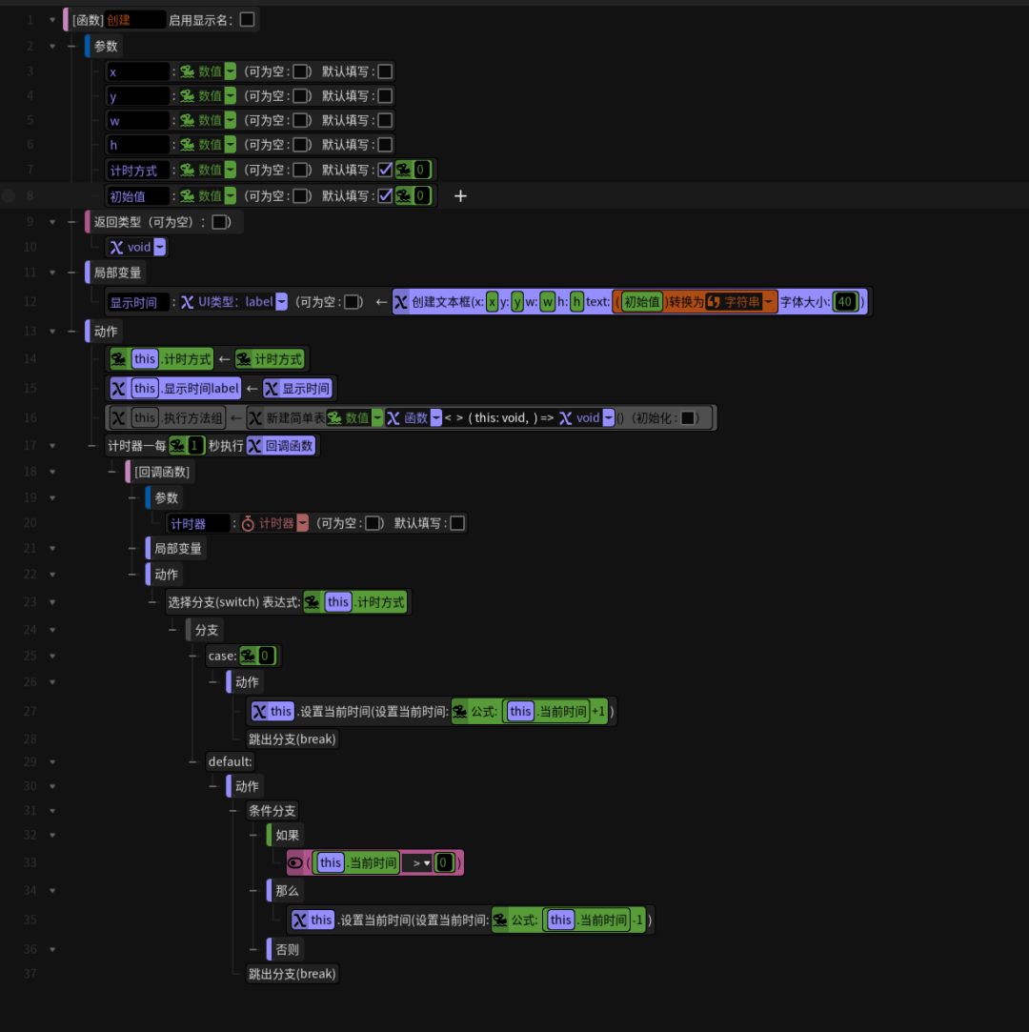1029x1032 pixels.
Task: Edit the local variable name 显示时间
Action: click(138, 302)
